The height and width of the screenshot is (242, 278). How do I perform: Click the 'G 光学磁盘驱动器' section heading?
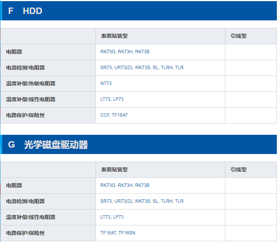(48, 145)
